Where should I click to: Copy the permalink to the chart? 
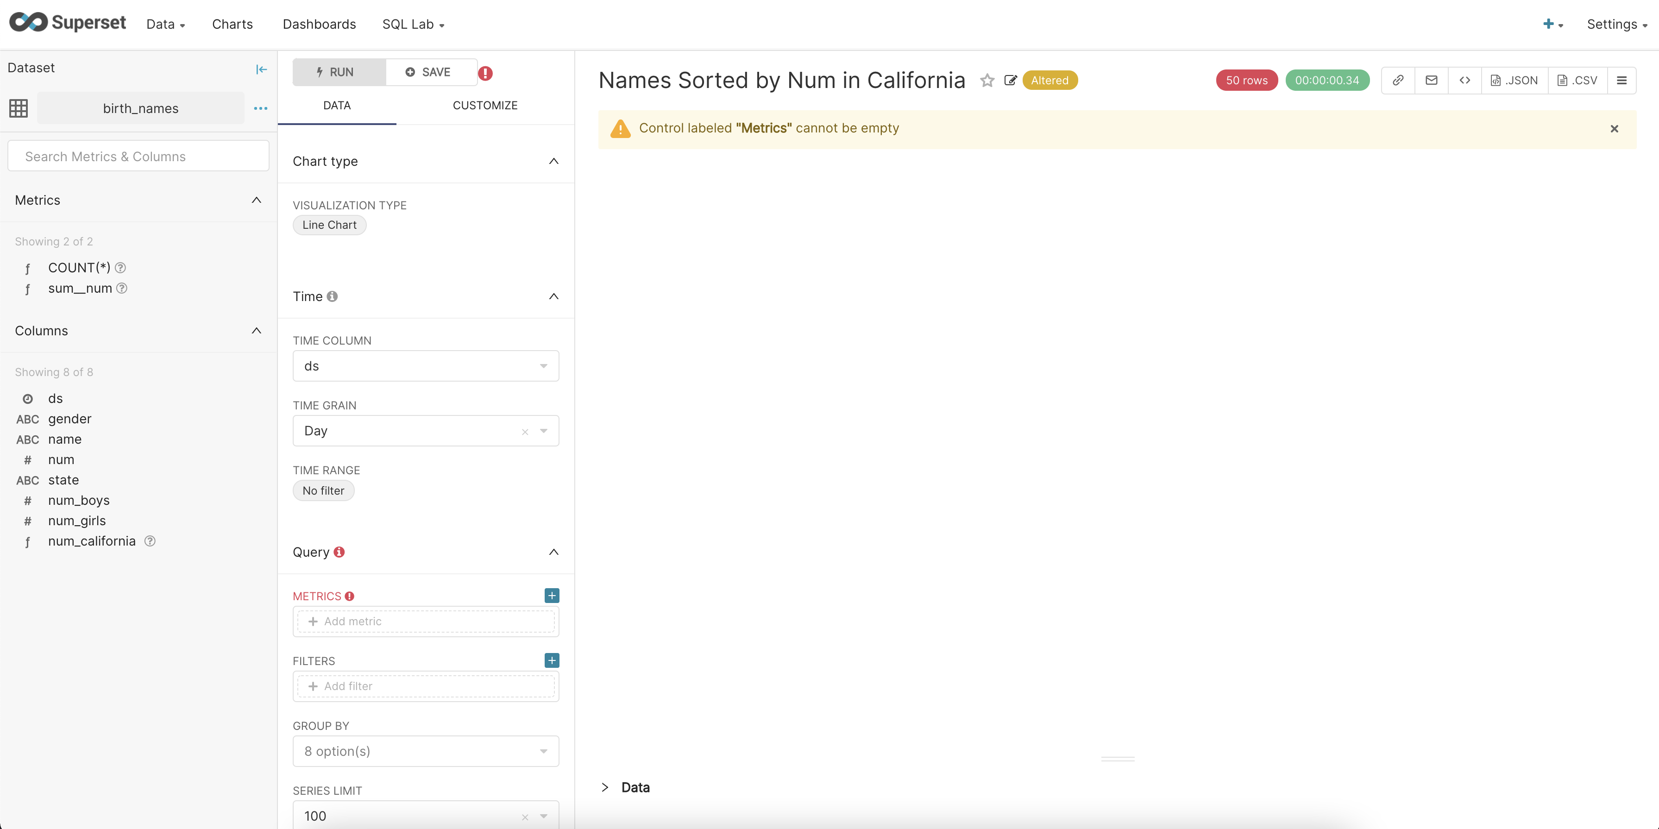pos(1398,80)
